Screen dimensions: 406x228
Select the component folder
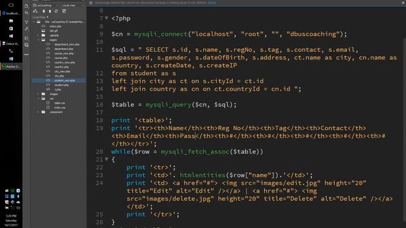click(x=56, y=112)
